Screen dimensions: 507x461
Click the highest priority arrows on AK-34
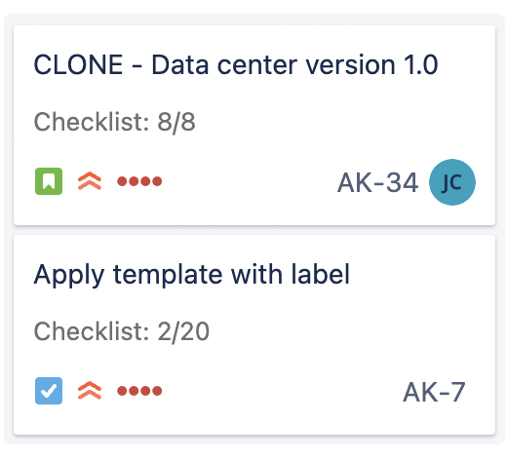[x=90, y=181]
